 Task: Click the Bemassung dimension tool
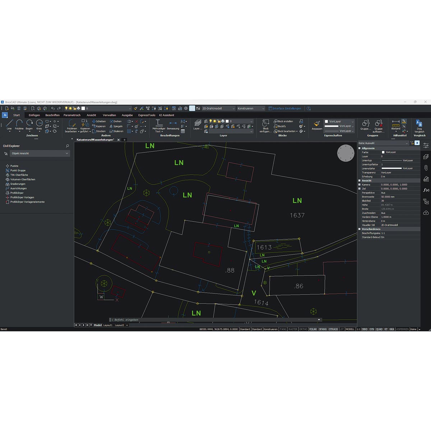click(x=173, y=124)
